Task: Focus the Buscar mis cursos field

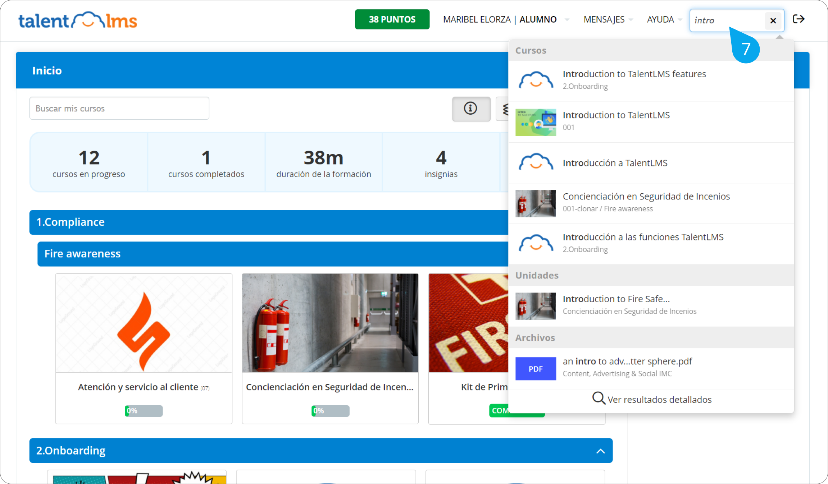Action: pos(119,108)
